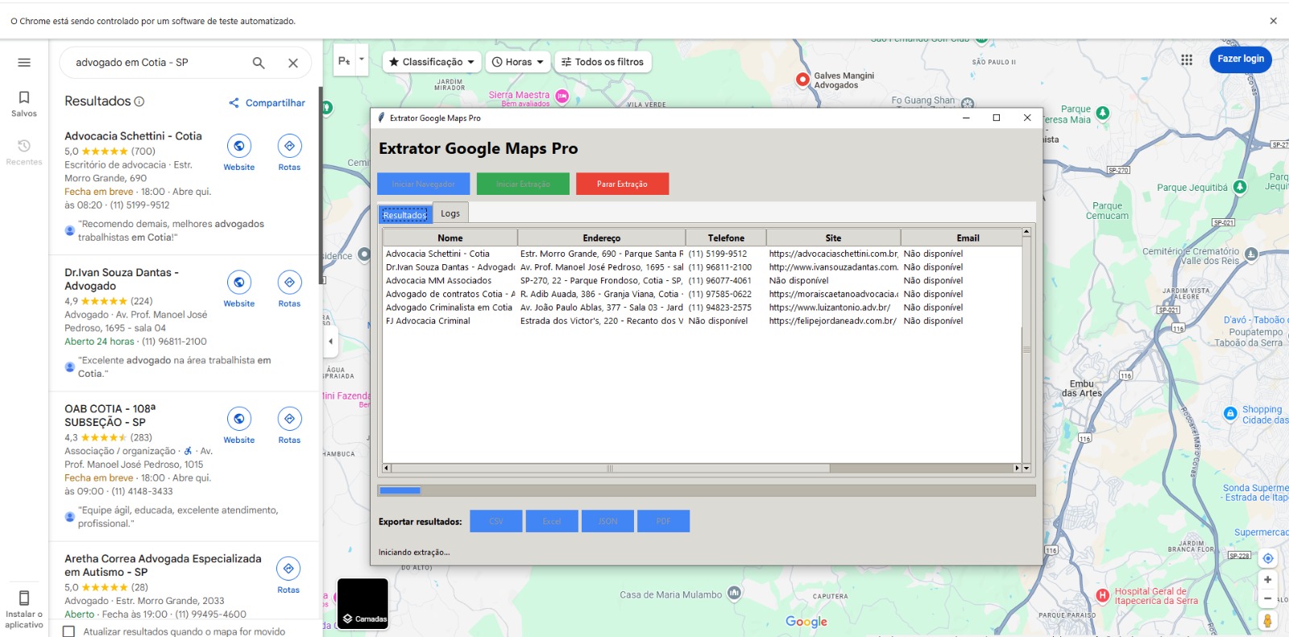The height and width of the screenshot is (637, 1289).
Task: Collapse the side panel arrow
Action: click(330, 341)
